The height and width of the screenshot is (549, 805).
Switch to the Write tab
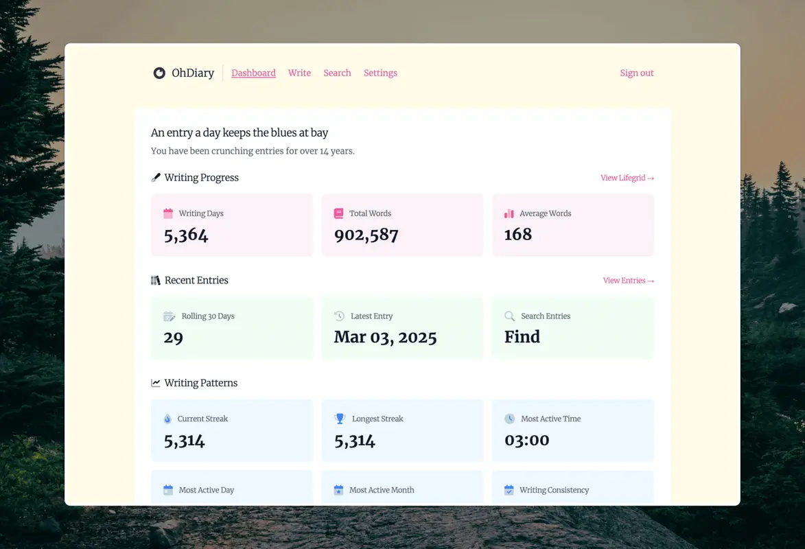pyautogui.click(x=299, y=73)
